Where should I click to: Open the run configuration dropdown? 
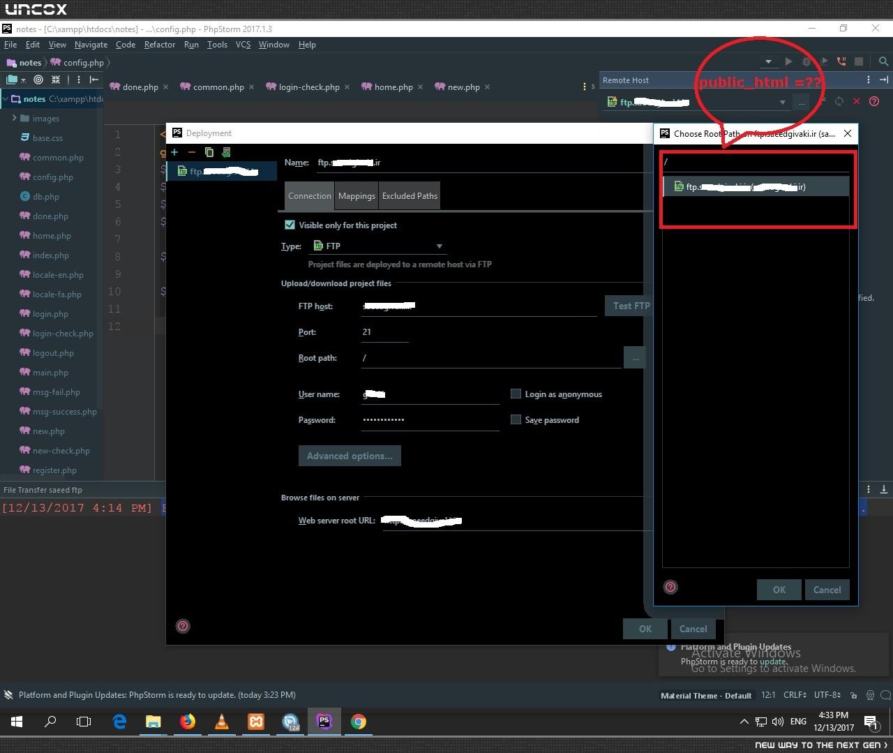(768, 61)
